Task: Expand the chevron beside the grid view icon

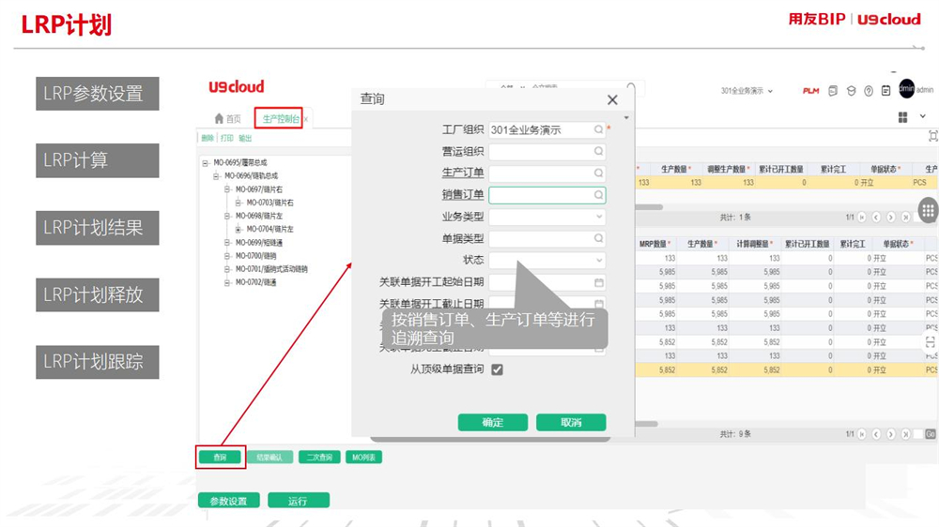Action: tap(923, 116)
